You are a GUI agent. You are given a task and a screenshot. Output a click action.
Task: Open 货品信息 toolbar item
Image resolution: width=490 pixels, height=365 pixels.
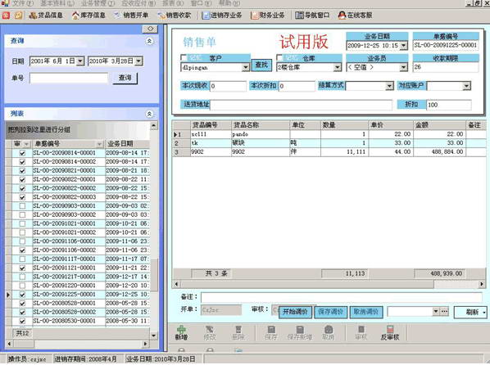[x=46, y=15]
